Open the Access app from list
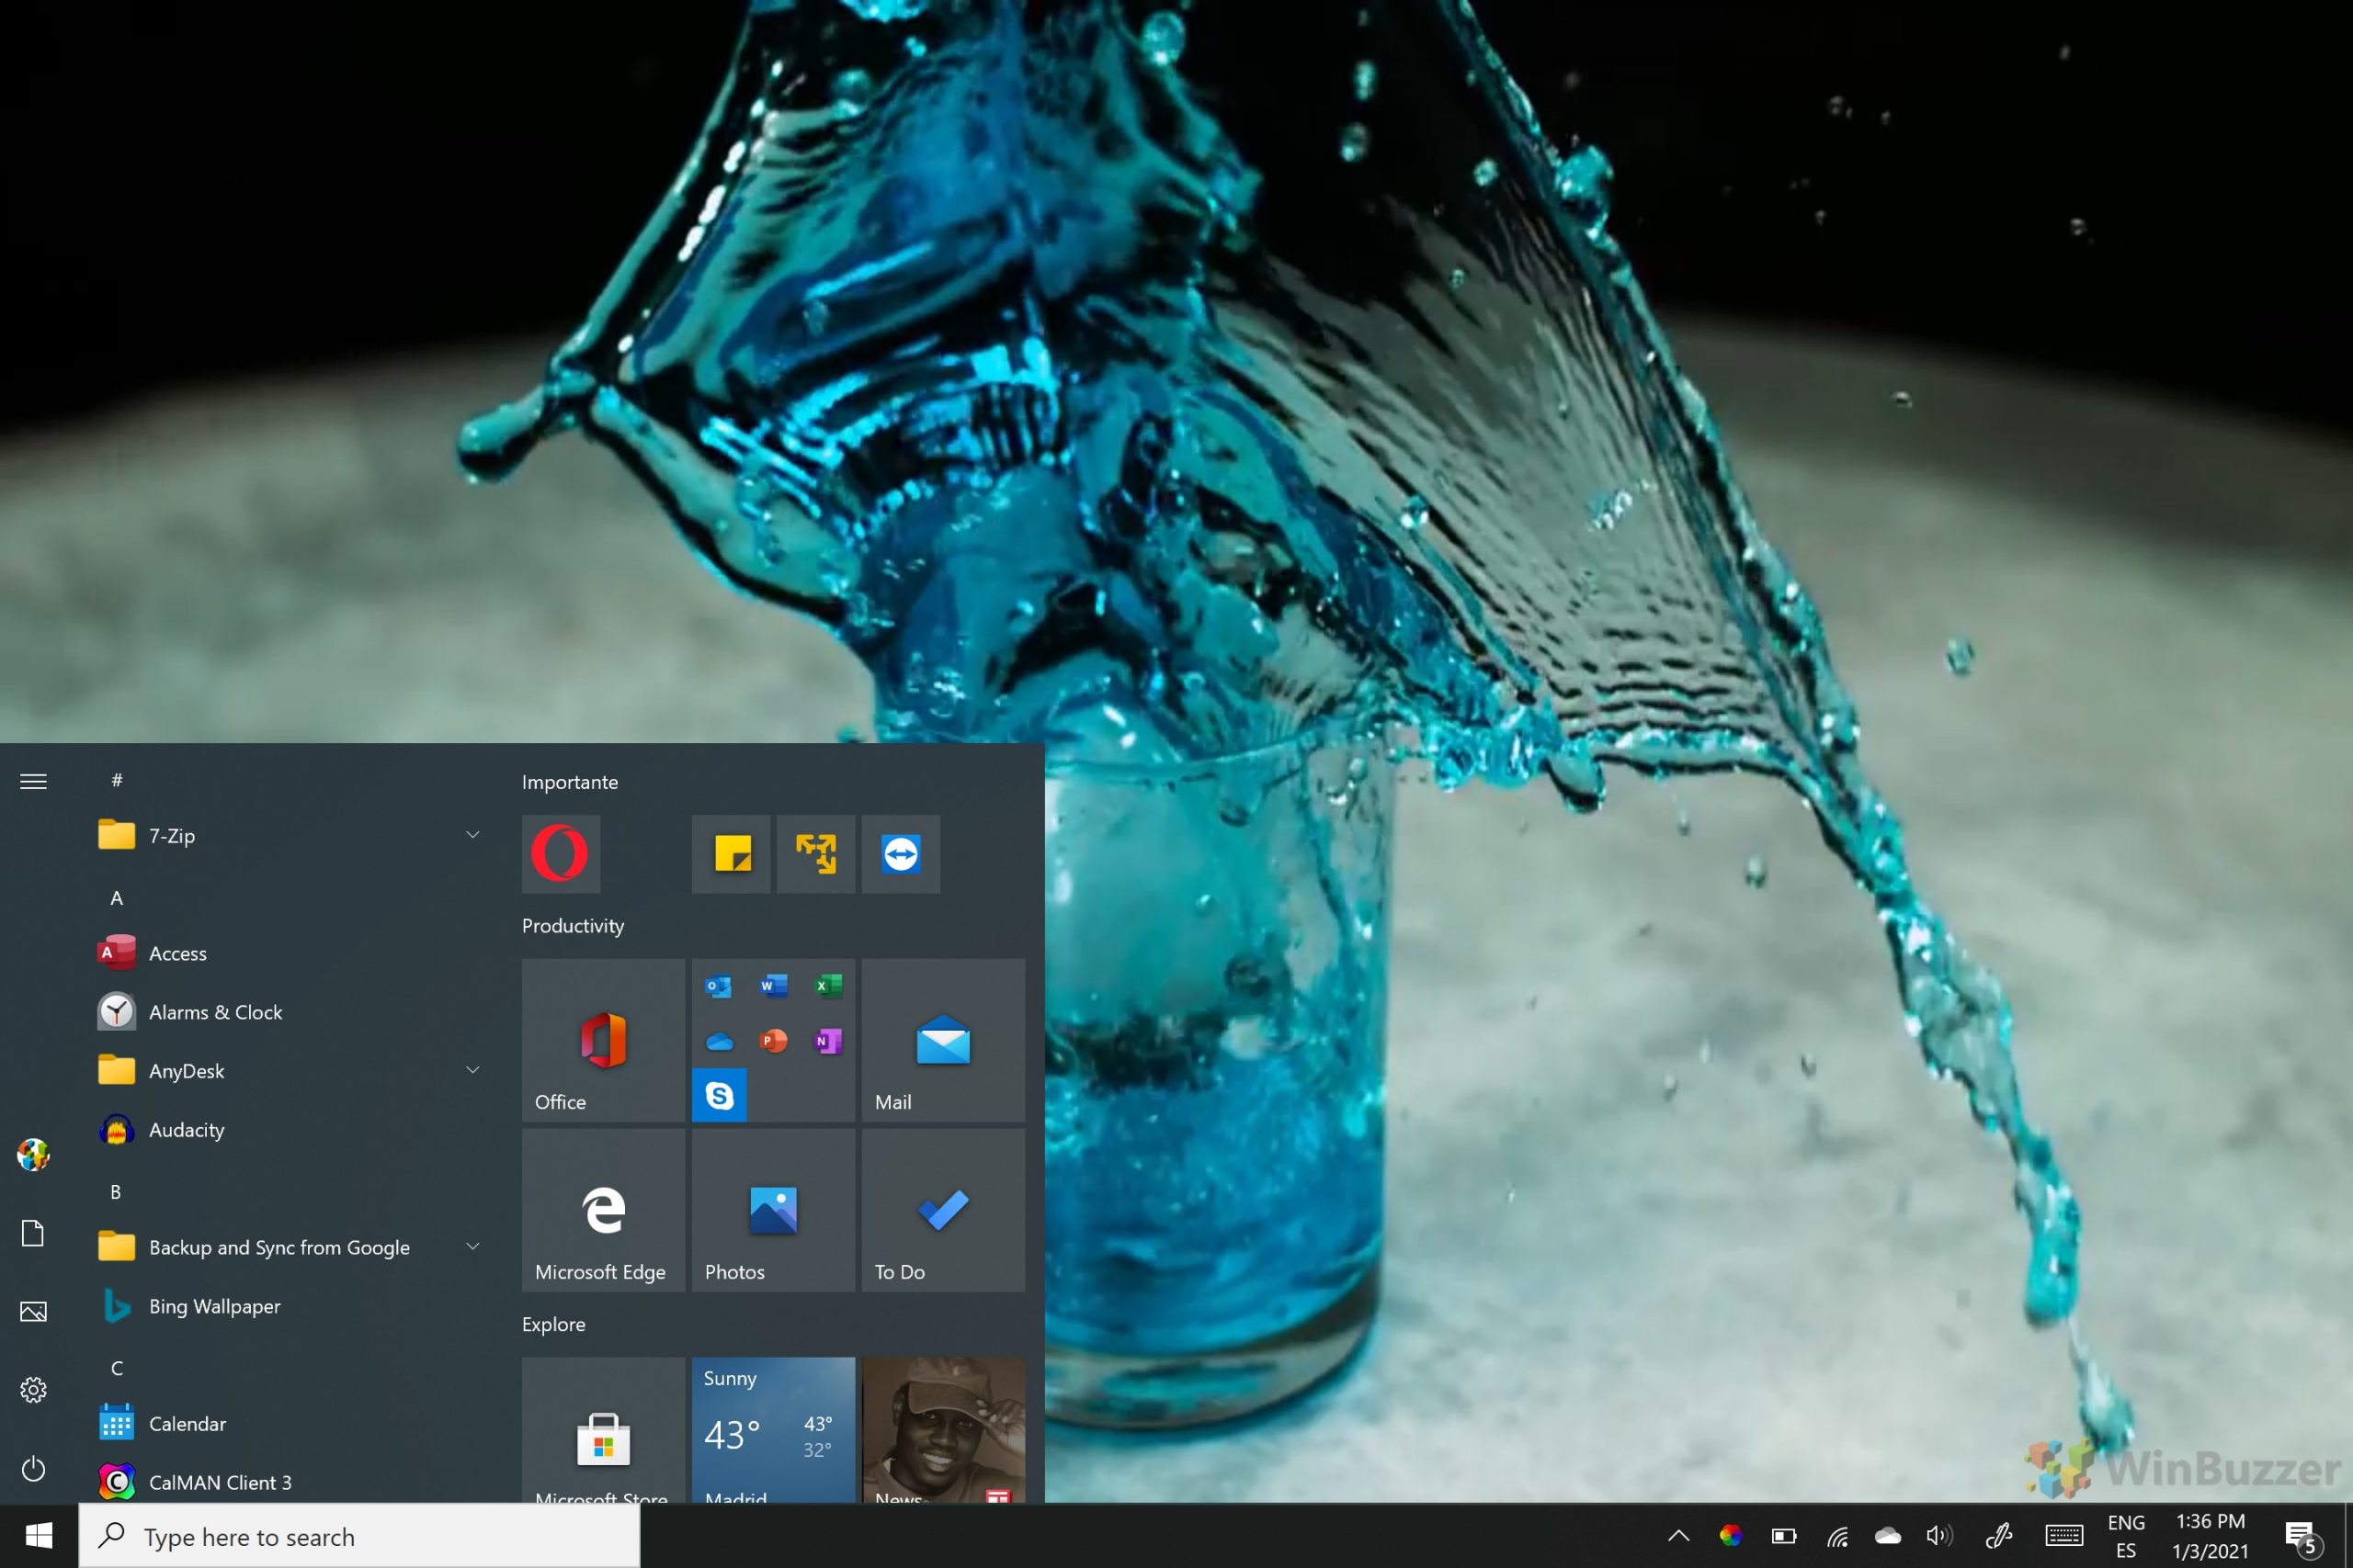The height and width of the screenshot is (1568, 2353). (x=176, y=950)
